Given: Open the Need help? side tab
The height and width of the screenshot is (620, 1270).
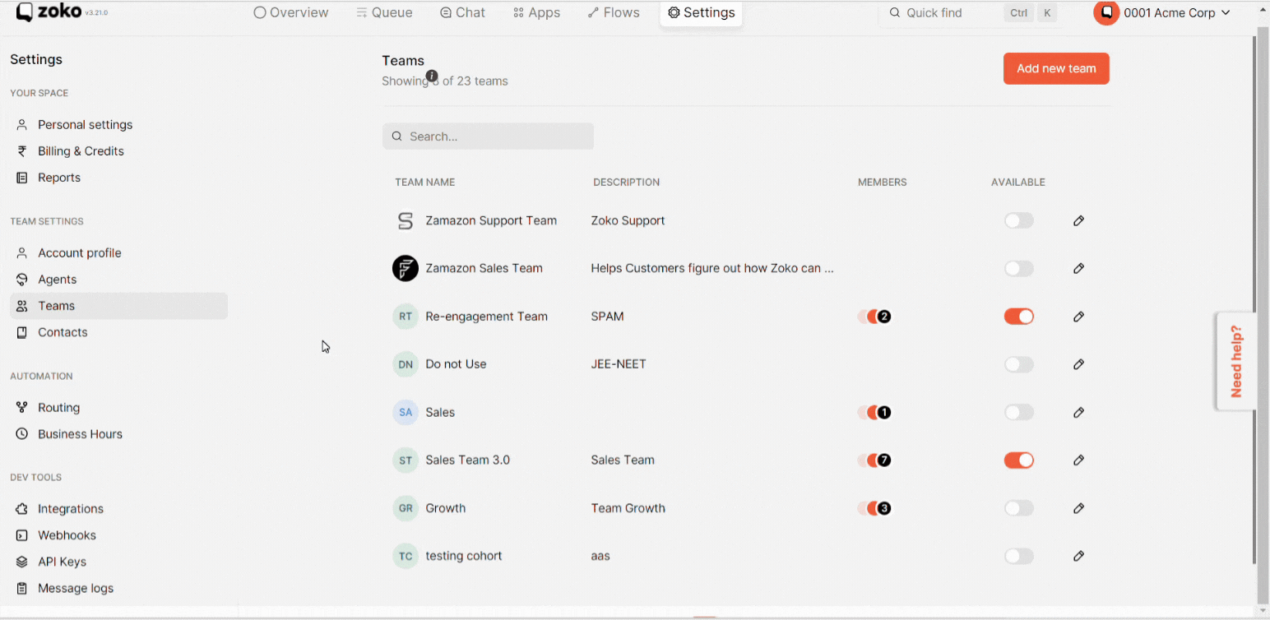Looking at the screenshot, I should click(x=1235, y=361).
